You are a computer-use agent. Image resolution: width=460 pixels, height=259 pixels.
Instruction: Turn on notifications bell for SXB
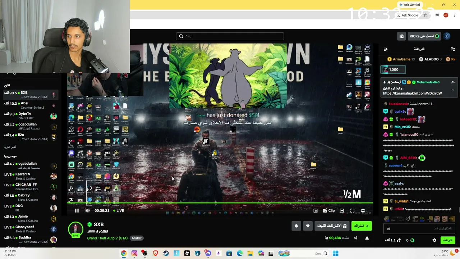coord(296,226)
